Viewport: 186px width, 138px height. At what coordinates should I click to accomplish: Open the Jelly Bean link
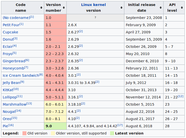pos(11,83)
